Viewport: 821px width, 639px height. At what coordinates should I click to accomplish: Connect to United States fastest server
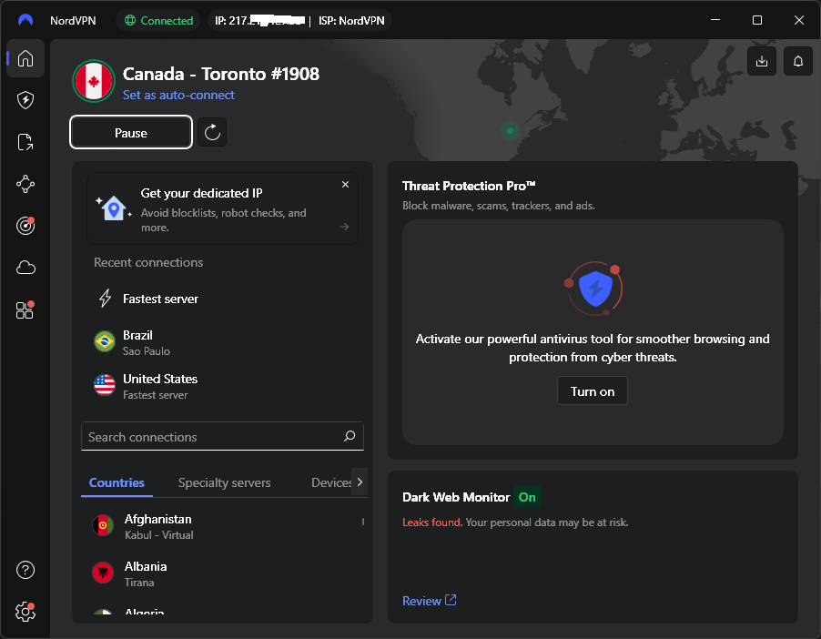coord(222,387)
